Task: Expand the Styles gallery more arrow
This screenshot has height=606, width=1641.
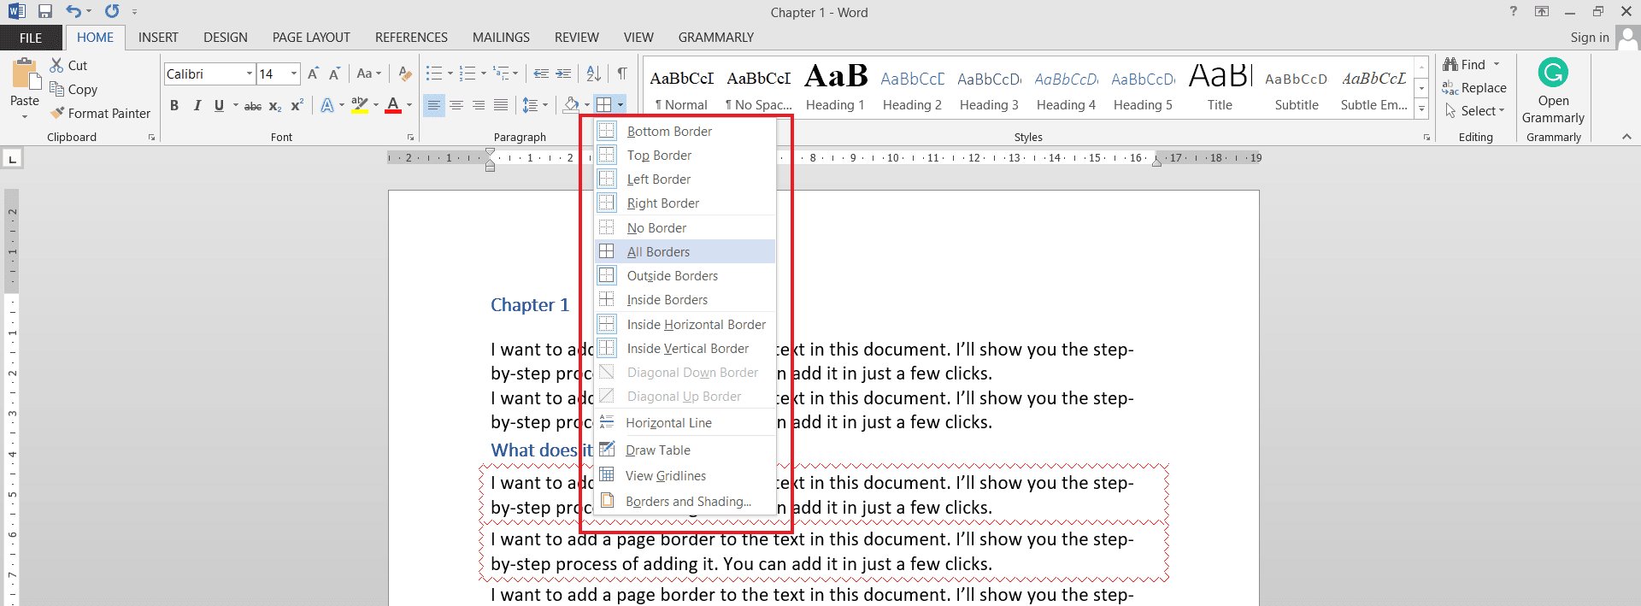Action: 1421,109
